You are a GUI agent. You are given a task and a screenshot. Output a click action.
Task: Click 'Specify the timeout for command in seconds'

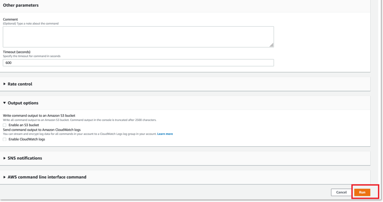[32, 56]
